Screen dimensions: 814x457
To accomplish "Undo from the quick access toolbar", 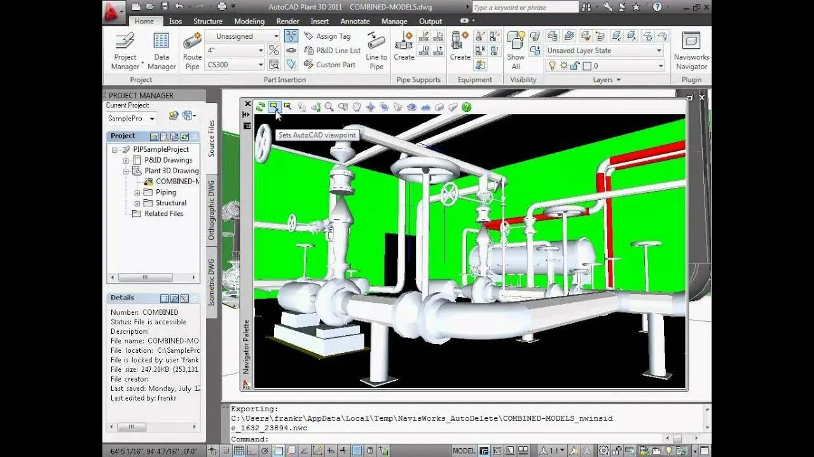I will coord(179,6).
